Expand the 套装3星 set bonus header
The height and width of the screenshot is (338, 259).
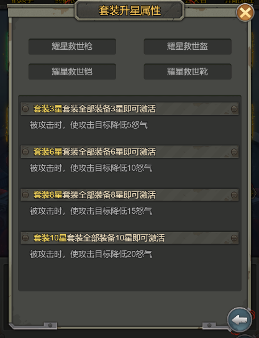129,109
